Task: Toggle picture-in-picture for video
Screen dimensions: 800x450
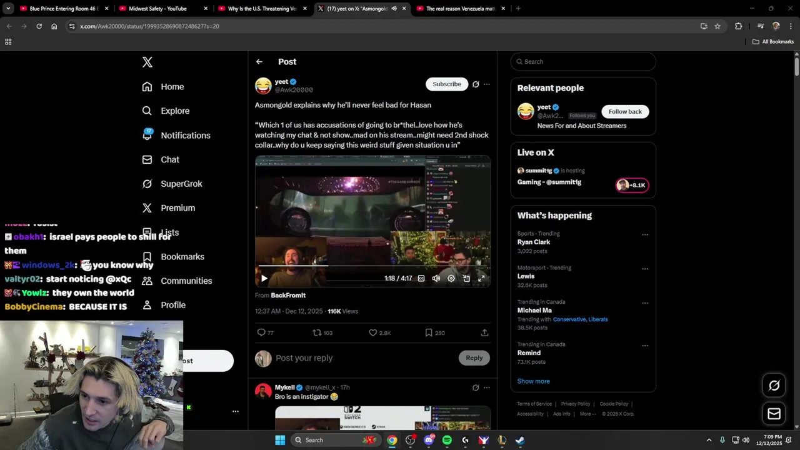Action: [x=466, y=279]
